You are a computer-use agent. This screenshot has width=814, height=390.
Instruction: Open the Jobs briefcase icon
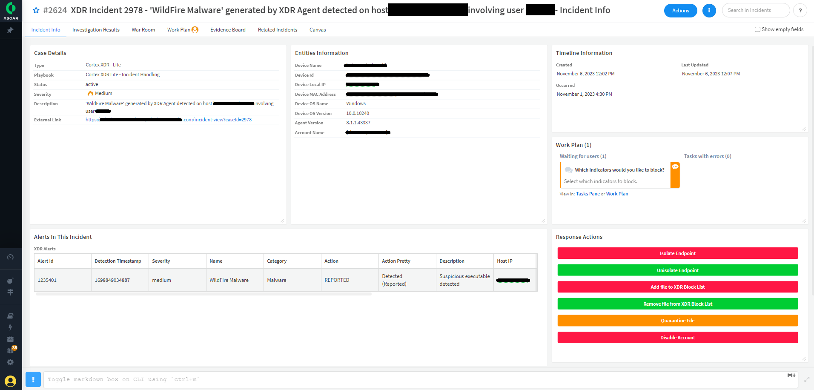tap(10, 339)
